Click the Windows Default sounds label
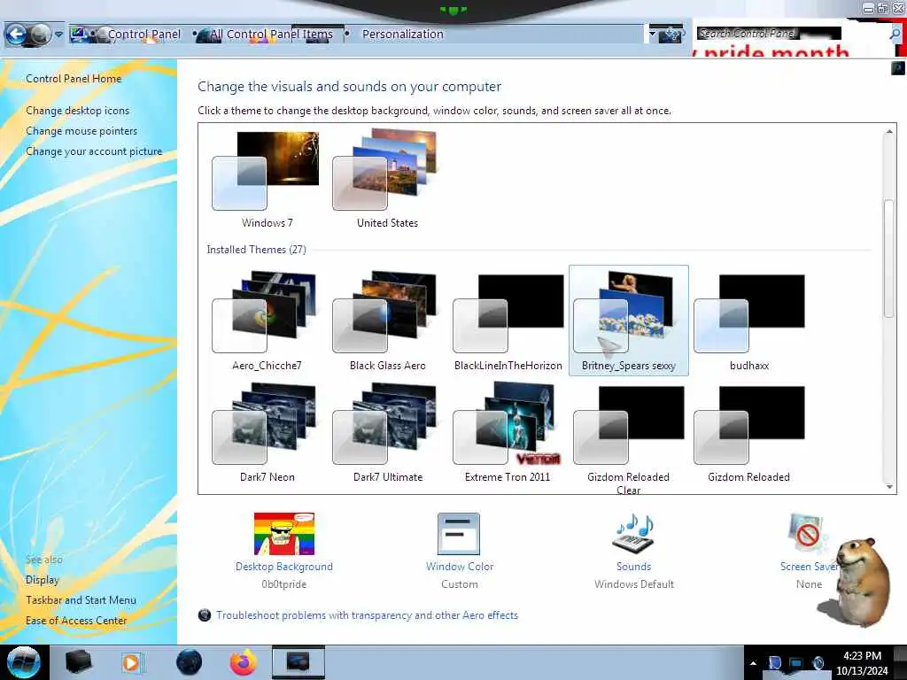Image resolution: width=907 pixels, height=680 pixels. [634, 584]
